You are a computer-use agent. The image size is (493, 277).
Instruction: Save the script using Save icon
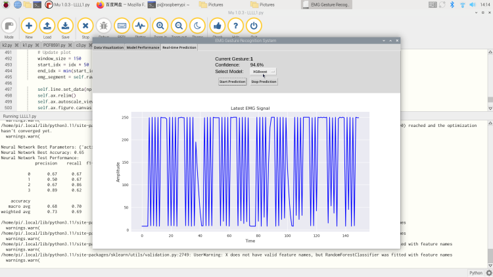[66, 27]
